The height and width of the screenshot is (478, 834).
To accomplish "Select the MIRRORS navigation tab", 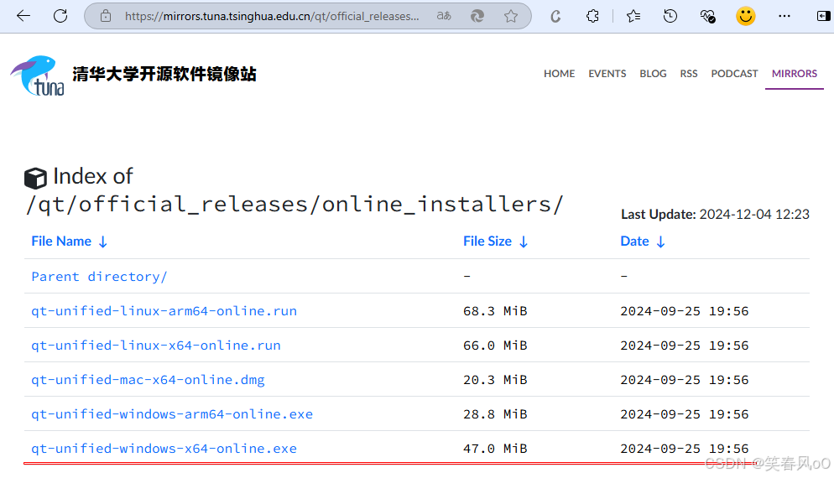I will coord(794,73).
